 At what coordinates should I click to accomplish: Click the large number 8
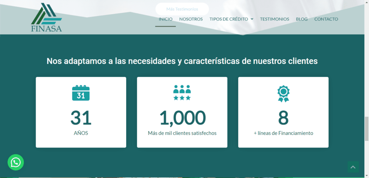coord(283,118)
